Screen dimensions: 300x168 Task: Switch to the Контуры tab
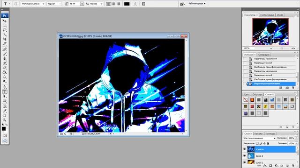(x=270, y=133)
